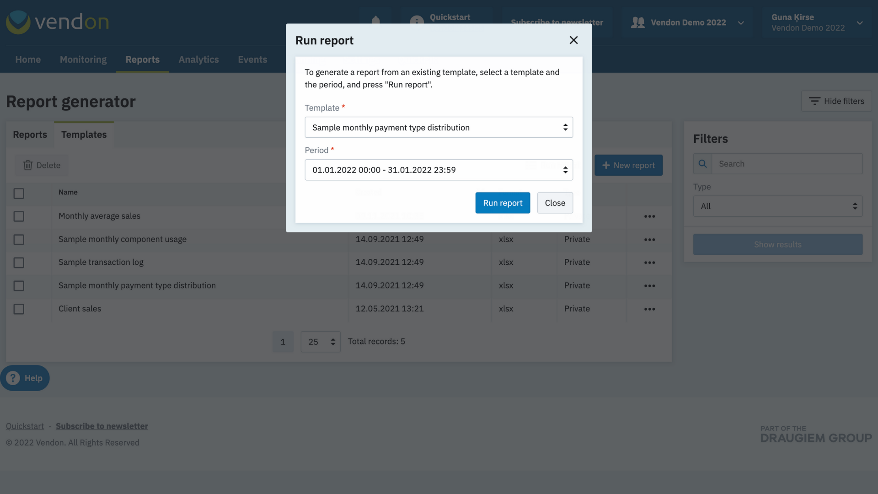Open Analytics in main navigation
878x494 pixels.
tap(198, 59)
